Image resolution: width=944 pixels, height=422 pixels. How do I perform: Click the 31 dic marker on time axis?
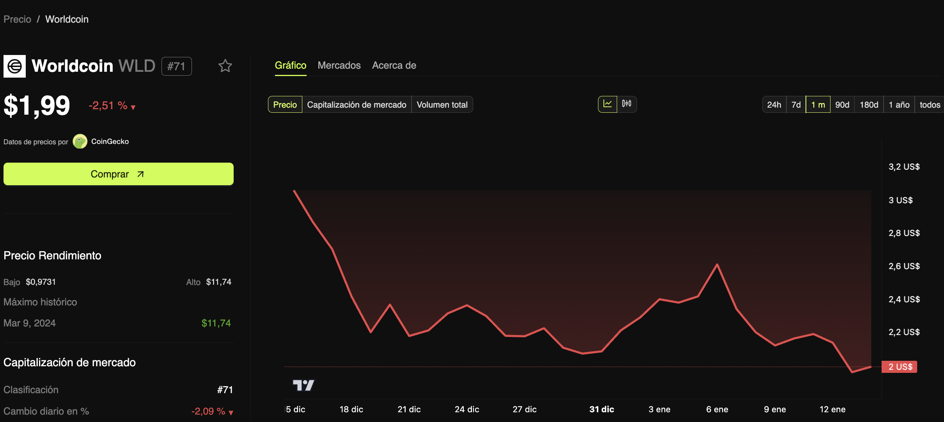602,409
